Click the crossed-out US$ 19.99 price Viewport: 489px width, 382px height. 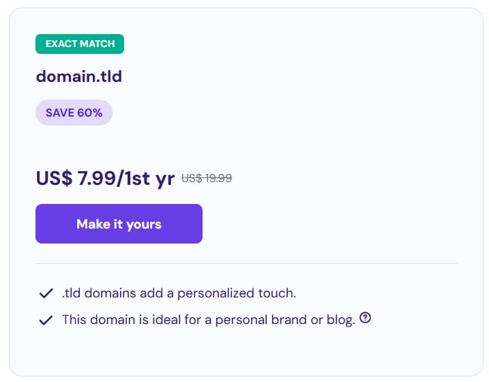[x=207, y=178]
